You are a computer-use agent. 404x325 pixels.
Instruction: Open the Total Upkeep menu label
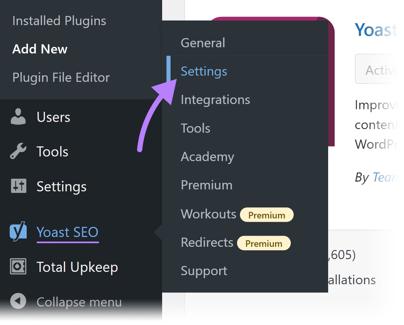coord(77,267)
